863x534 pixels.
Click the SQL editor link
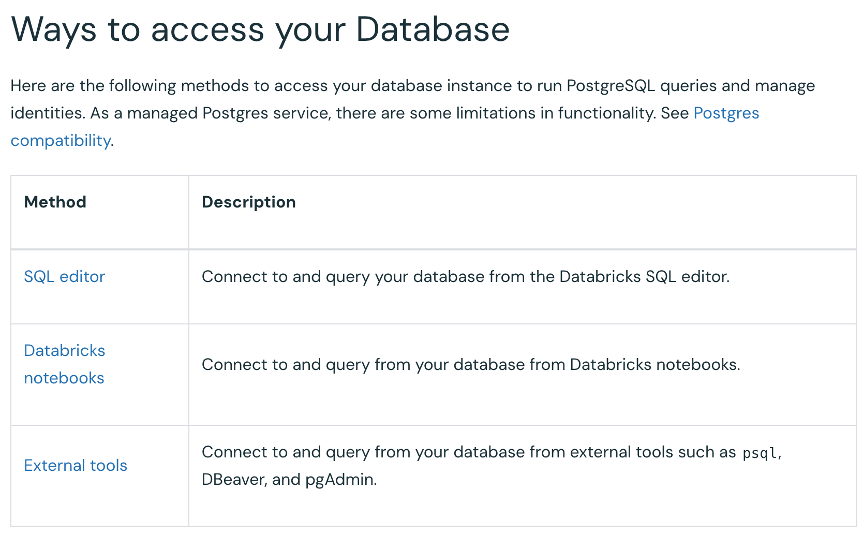64,277
